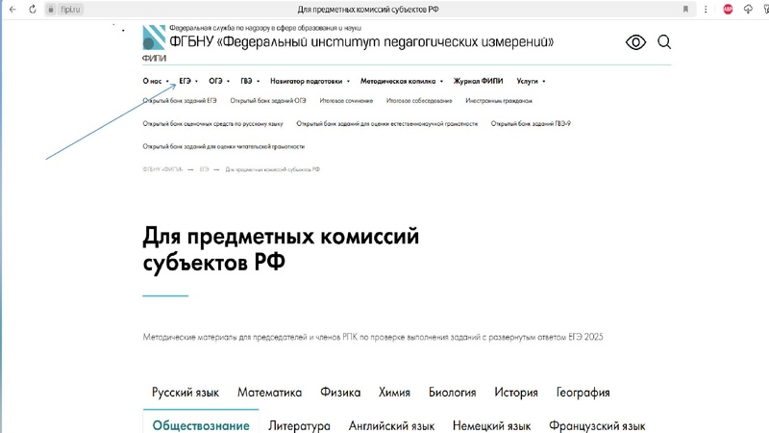Expand the "Услуги" menu
The height and width of the screenshot is (433, 769).
click(x=531, y=81)
